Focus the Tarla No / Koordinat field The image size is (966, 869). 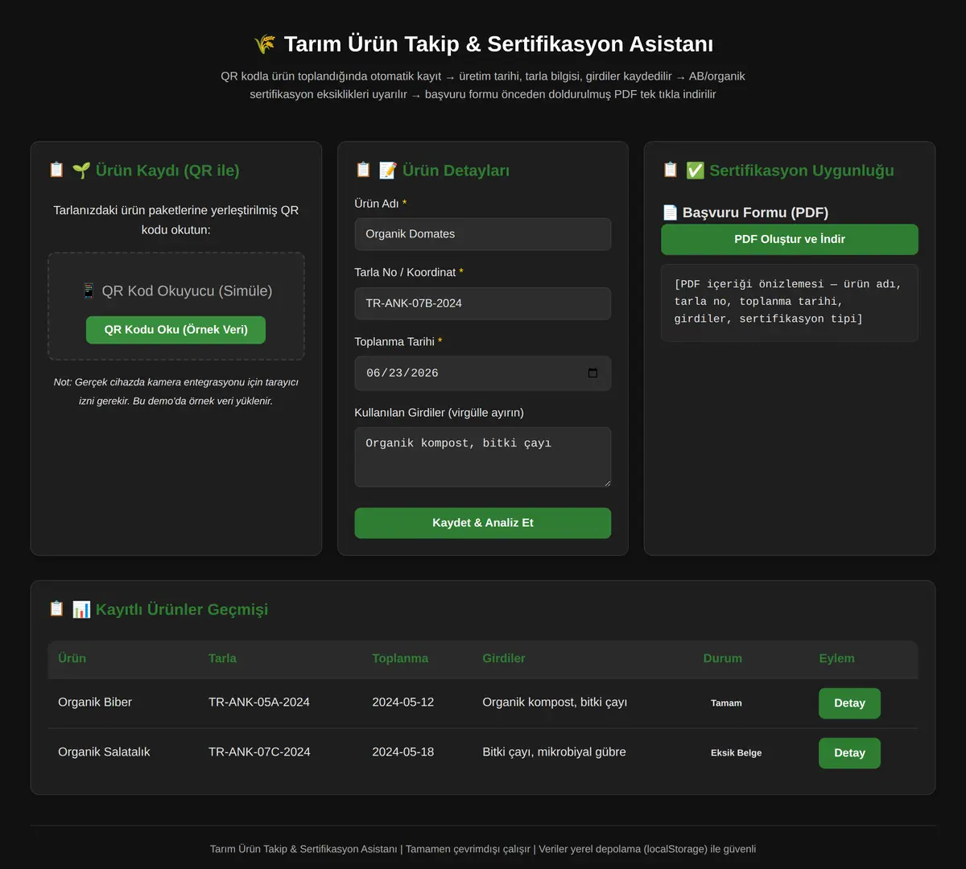[x=483, y=303]
